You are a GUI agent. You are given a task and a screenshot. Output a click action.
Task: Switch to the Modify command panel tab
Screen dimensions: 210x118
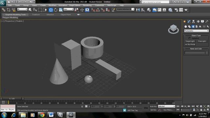189,21
